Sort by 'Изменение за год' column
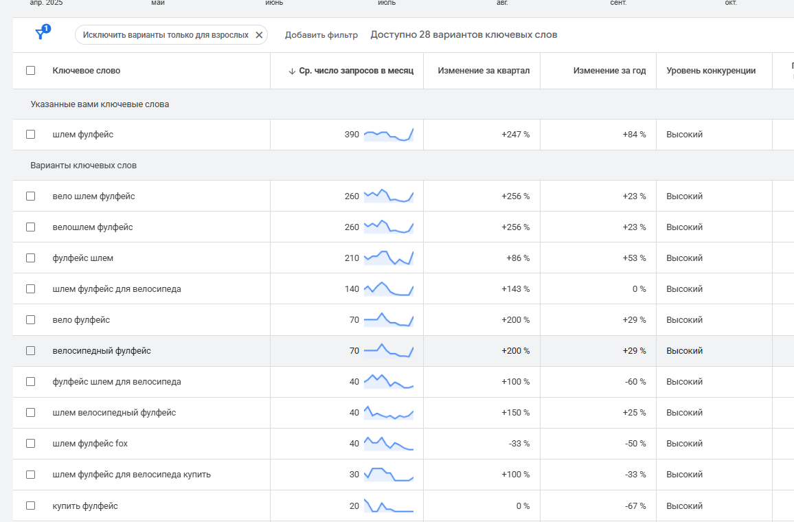 point(609,71)
